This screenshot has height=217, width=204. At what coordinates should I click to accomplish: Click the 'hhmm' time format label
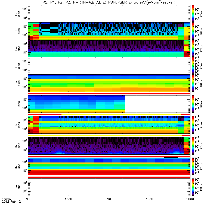[x=6, y=199]
